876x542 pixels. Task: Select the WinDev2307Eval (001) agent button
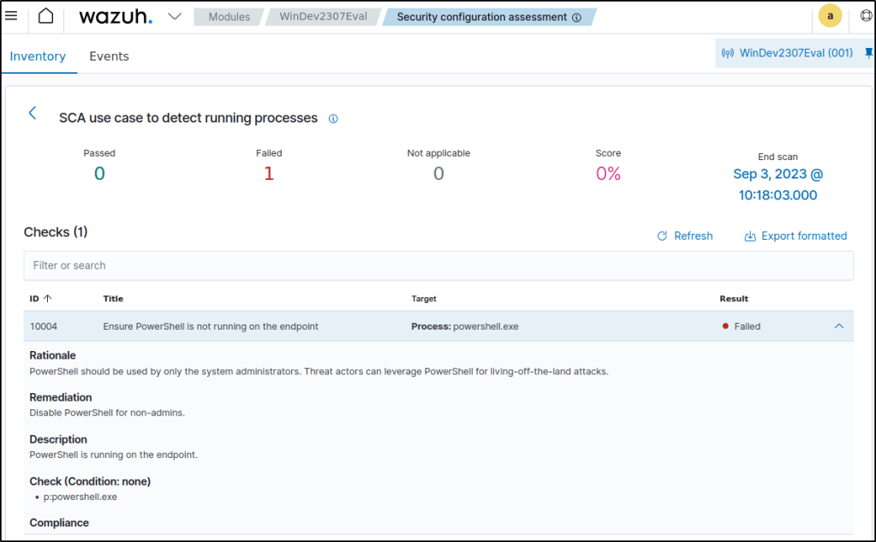tap(787, 53)
